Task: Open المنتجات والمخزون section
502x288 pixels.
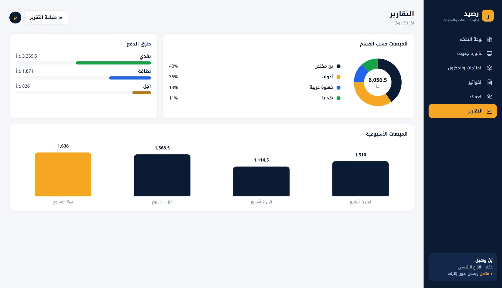Action: coord(463,68)
